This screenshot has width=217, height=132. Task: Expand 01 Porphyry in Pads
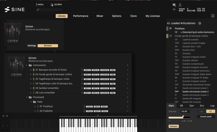(35, 106)
